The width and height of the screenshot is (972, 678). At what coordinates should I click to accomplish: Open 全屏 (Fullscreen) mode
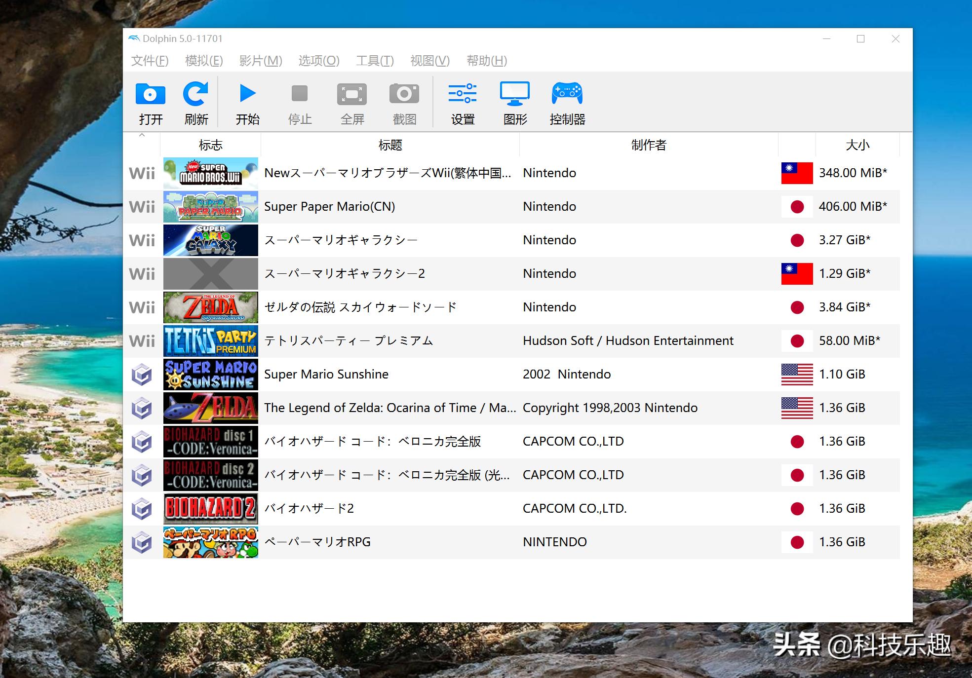coord(352,101)
